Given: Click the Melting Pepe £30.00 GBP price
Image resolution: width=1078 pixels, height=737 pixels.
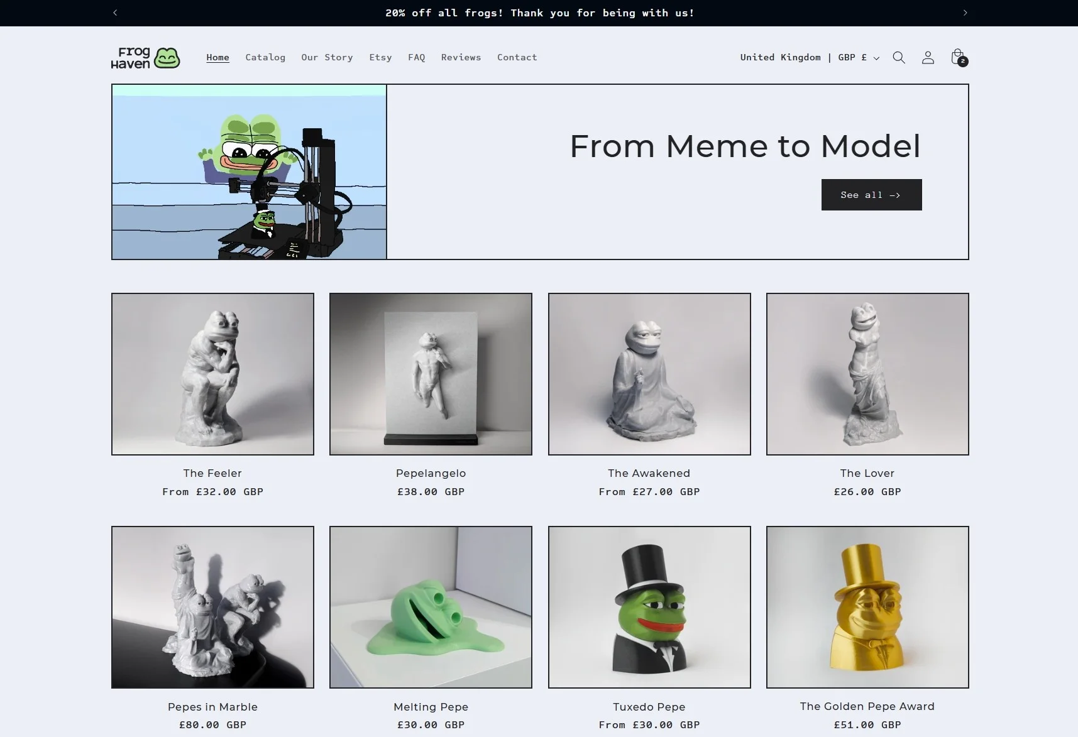Looking at the screenshot, I should point(431,724).
